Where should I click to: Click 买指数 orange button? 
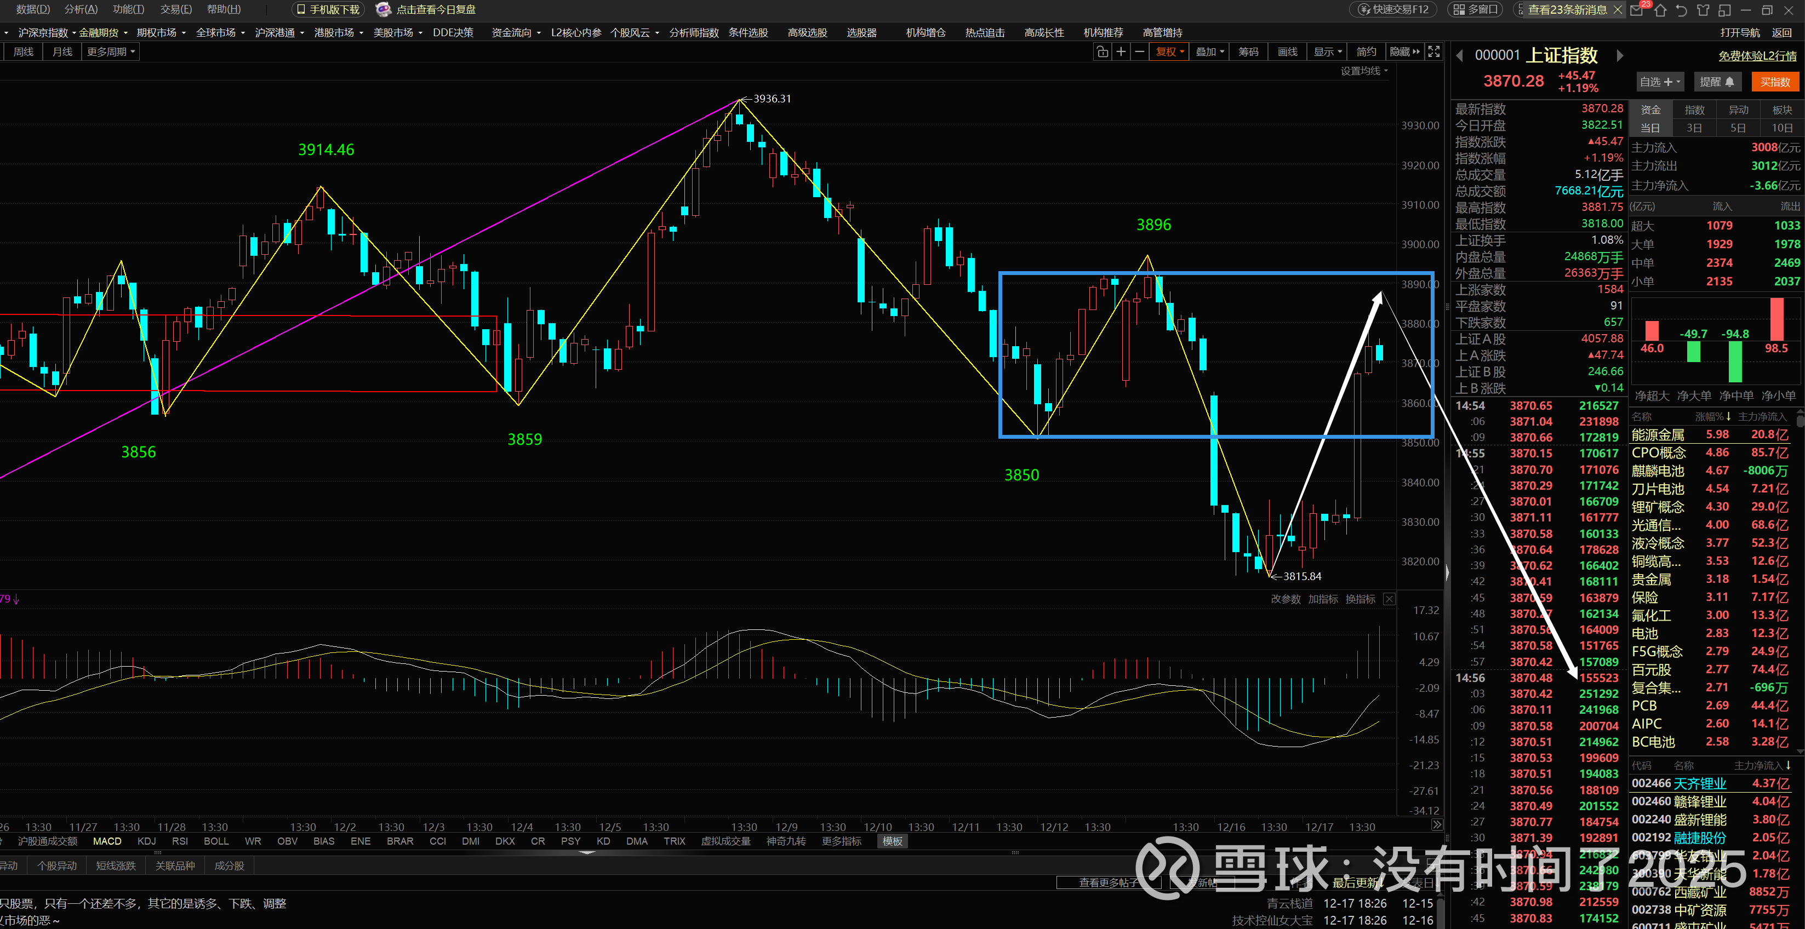[1775, 82]
